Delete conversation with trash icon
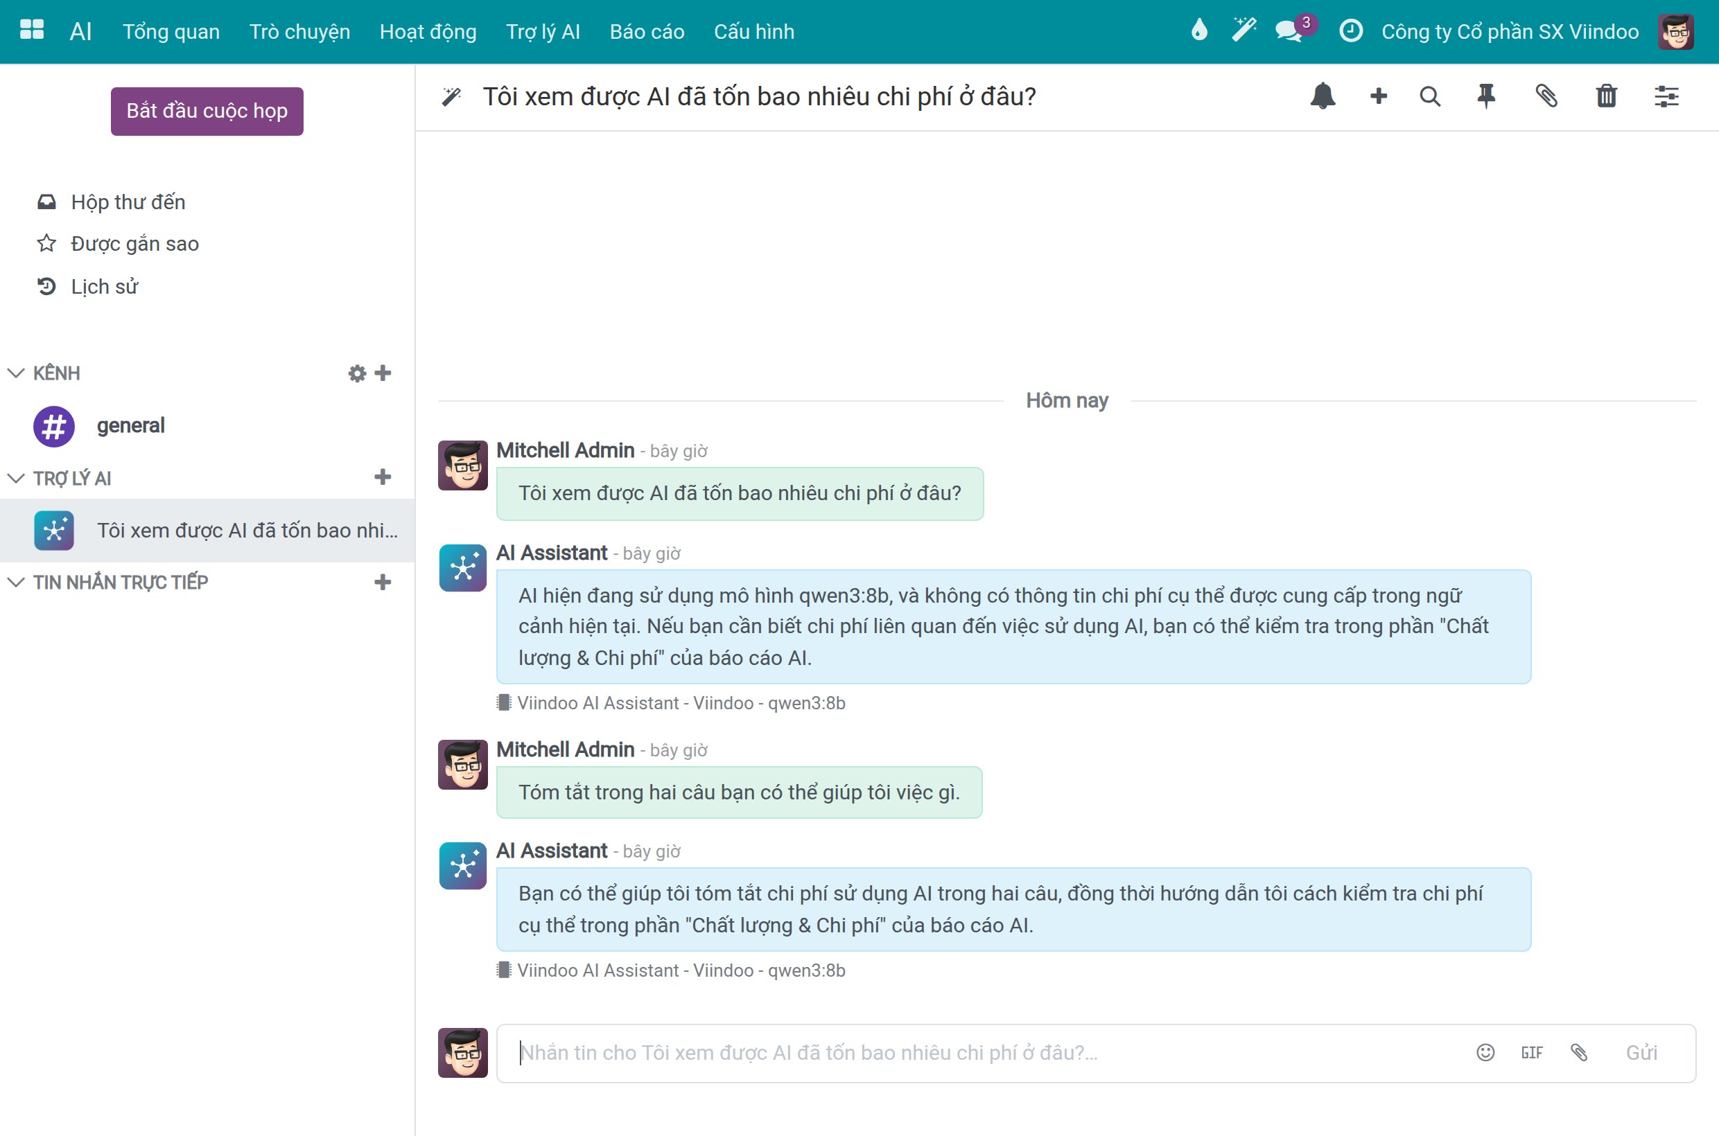This screenshot has width=1719, height=1136. (x=1607, y=96)
